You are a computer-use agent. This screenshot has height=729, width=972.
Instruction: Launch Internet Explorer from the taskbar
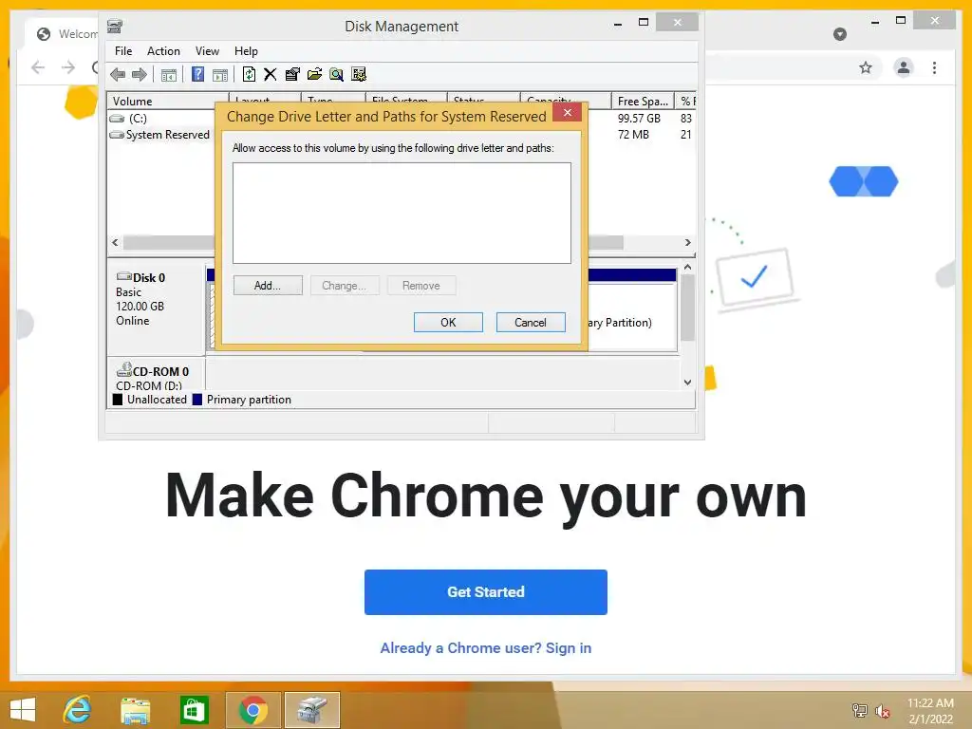click(78, 710)
